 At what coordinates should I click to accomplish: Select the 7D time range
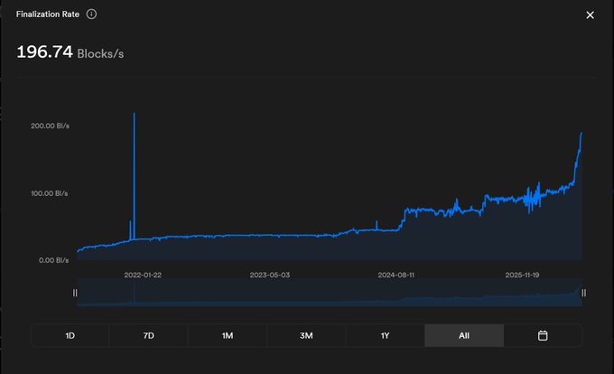149,336
